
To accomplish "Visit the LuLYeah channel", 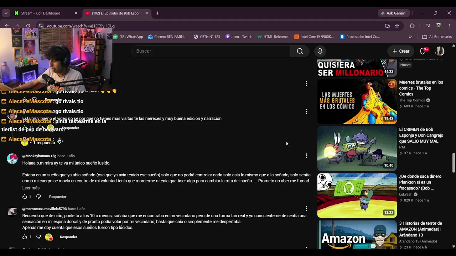I will 406,194.
